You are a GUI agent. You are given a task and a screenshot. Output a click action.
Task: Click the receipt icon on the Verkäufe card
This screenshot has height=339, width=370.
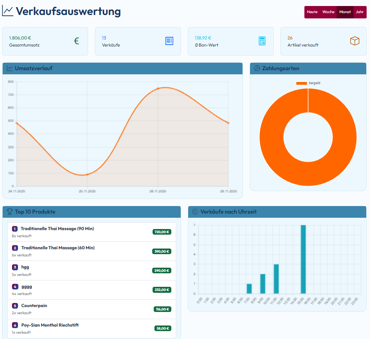pos(169,41)
